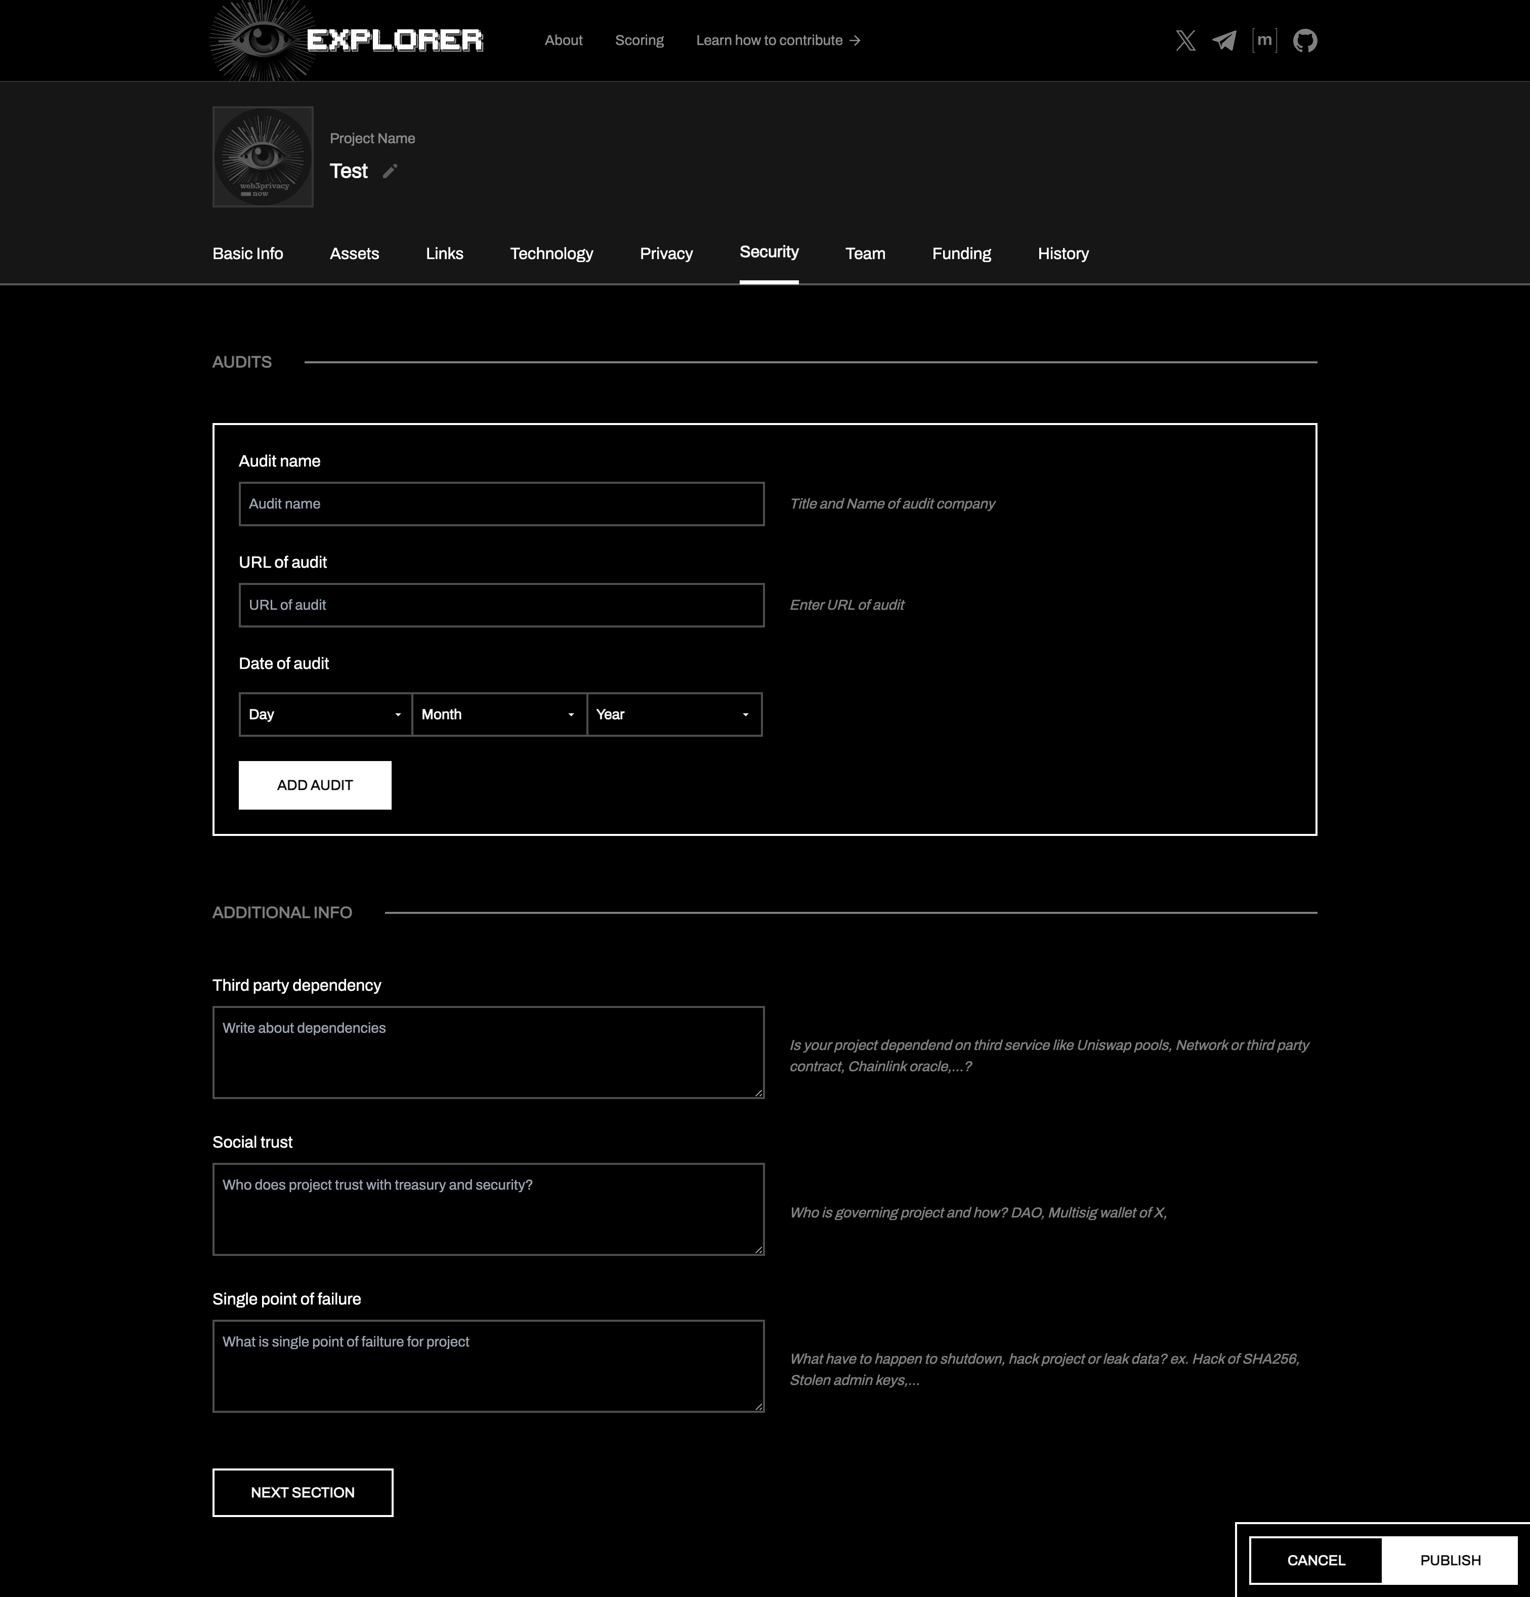This screenshot has width=1530, height=1597.
Task: Switch to the Funding tab
Action: pos(961,254)
